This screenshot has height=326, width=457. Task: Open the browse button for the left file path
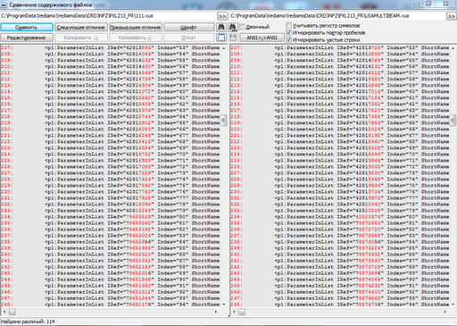[x=222, y=16]
